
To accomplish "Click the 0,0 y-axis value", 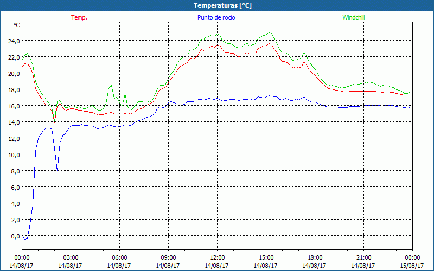I will click(x=16, y=236).
